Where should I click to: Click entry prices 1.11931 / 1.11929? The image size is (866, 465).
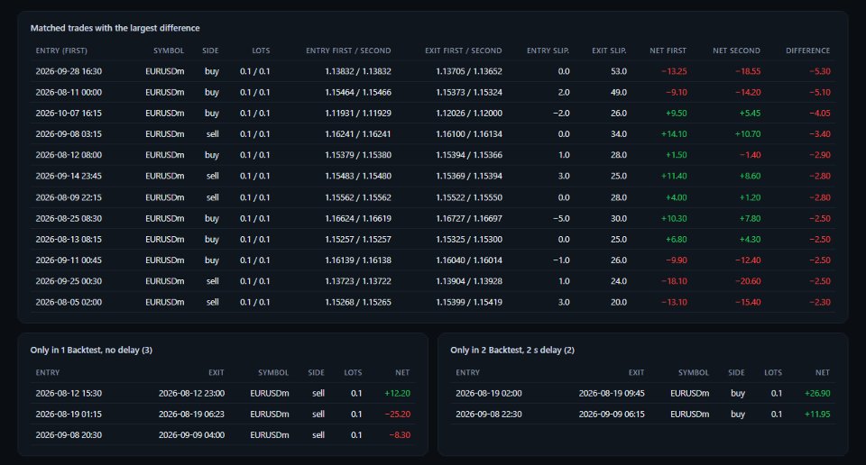click(x=358, y=113)
